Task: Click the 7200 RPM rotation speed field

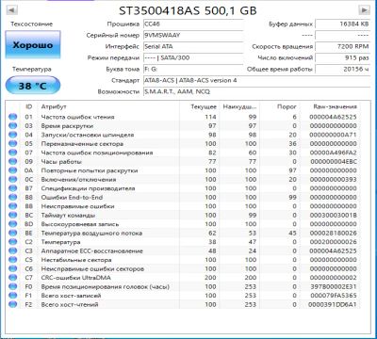Action: pos(342,46)
